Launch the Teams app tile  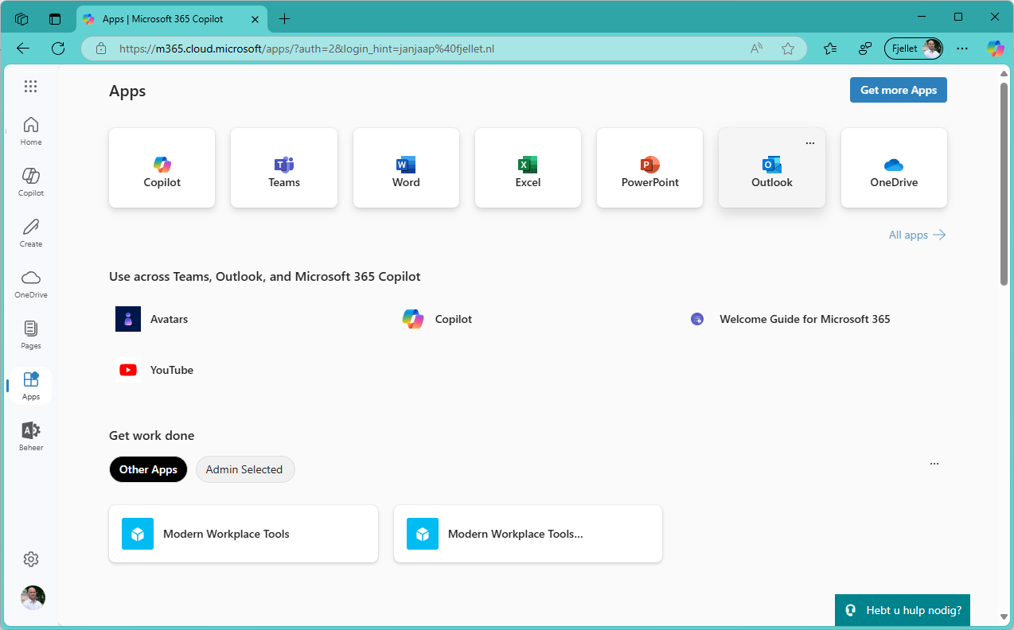click(x=284, y=168)
